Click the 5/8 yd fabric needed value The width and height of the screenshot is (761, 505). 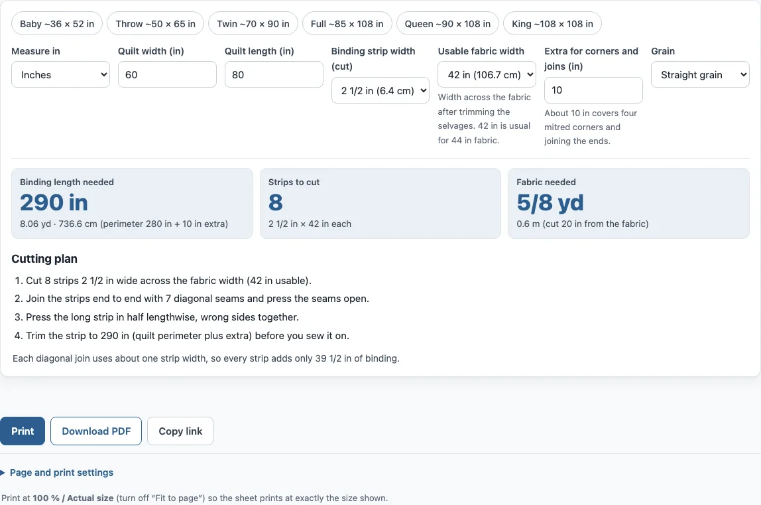[x=550, y=202]
